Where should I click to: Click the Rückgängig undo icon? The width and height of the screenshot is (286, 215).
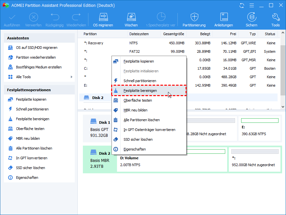click(54, 17)
